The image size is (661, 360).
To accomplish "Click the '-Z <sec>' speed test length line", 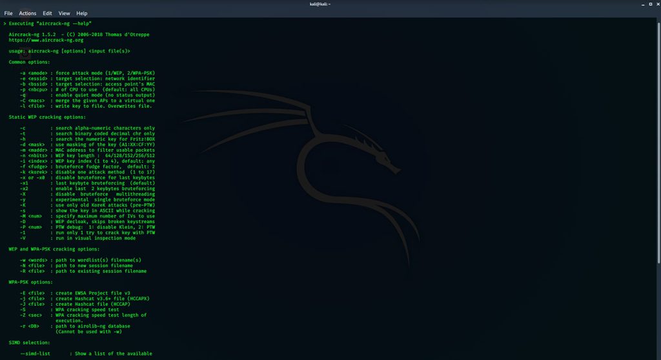I will click(83, 315).
